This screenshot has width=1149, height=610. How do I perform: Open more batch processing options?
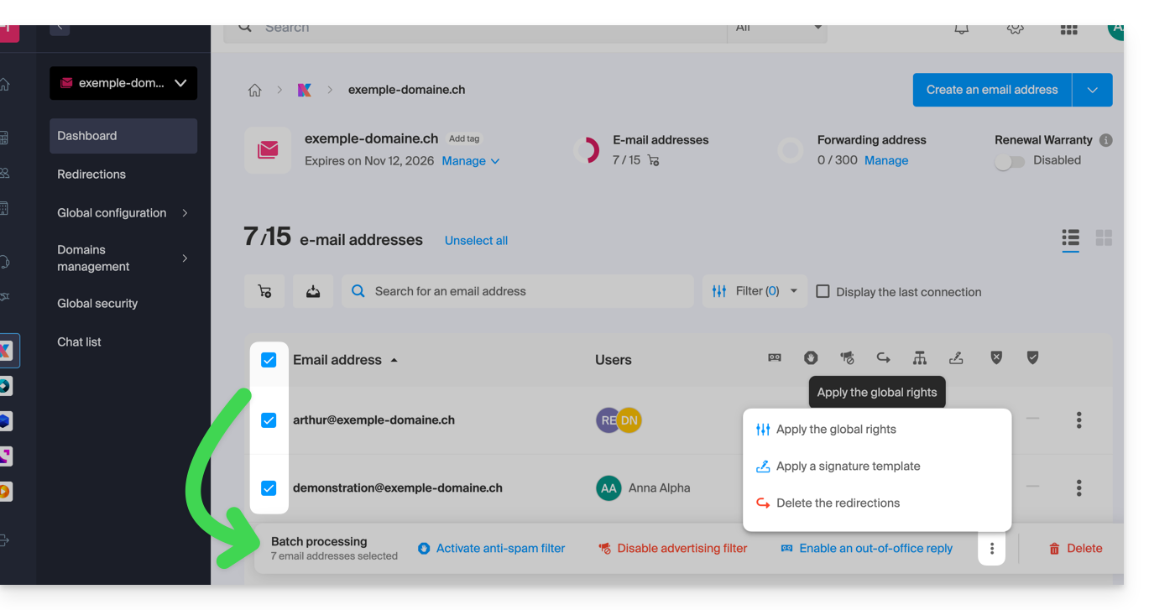click(x=992, y=549)
